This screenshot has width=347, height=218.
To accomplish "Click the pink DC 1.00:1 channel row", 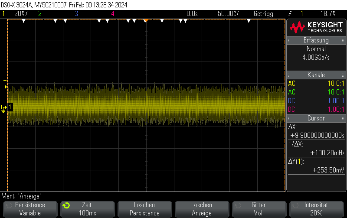I will (316, 110).
